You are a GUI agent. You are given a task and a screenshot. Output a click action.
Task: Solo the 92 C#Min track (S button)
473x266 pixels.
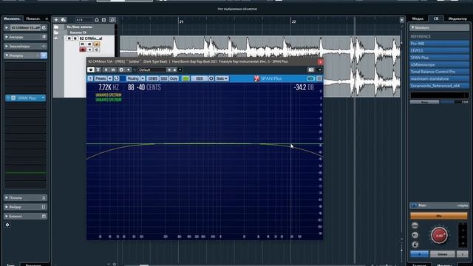click(75, 38)
